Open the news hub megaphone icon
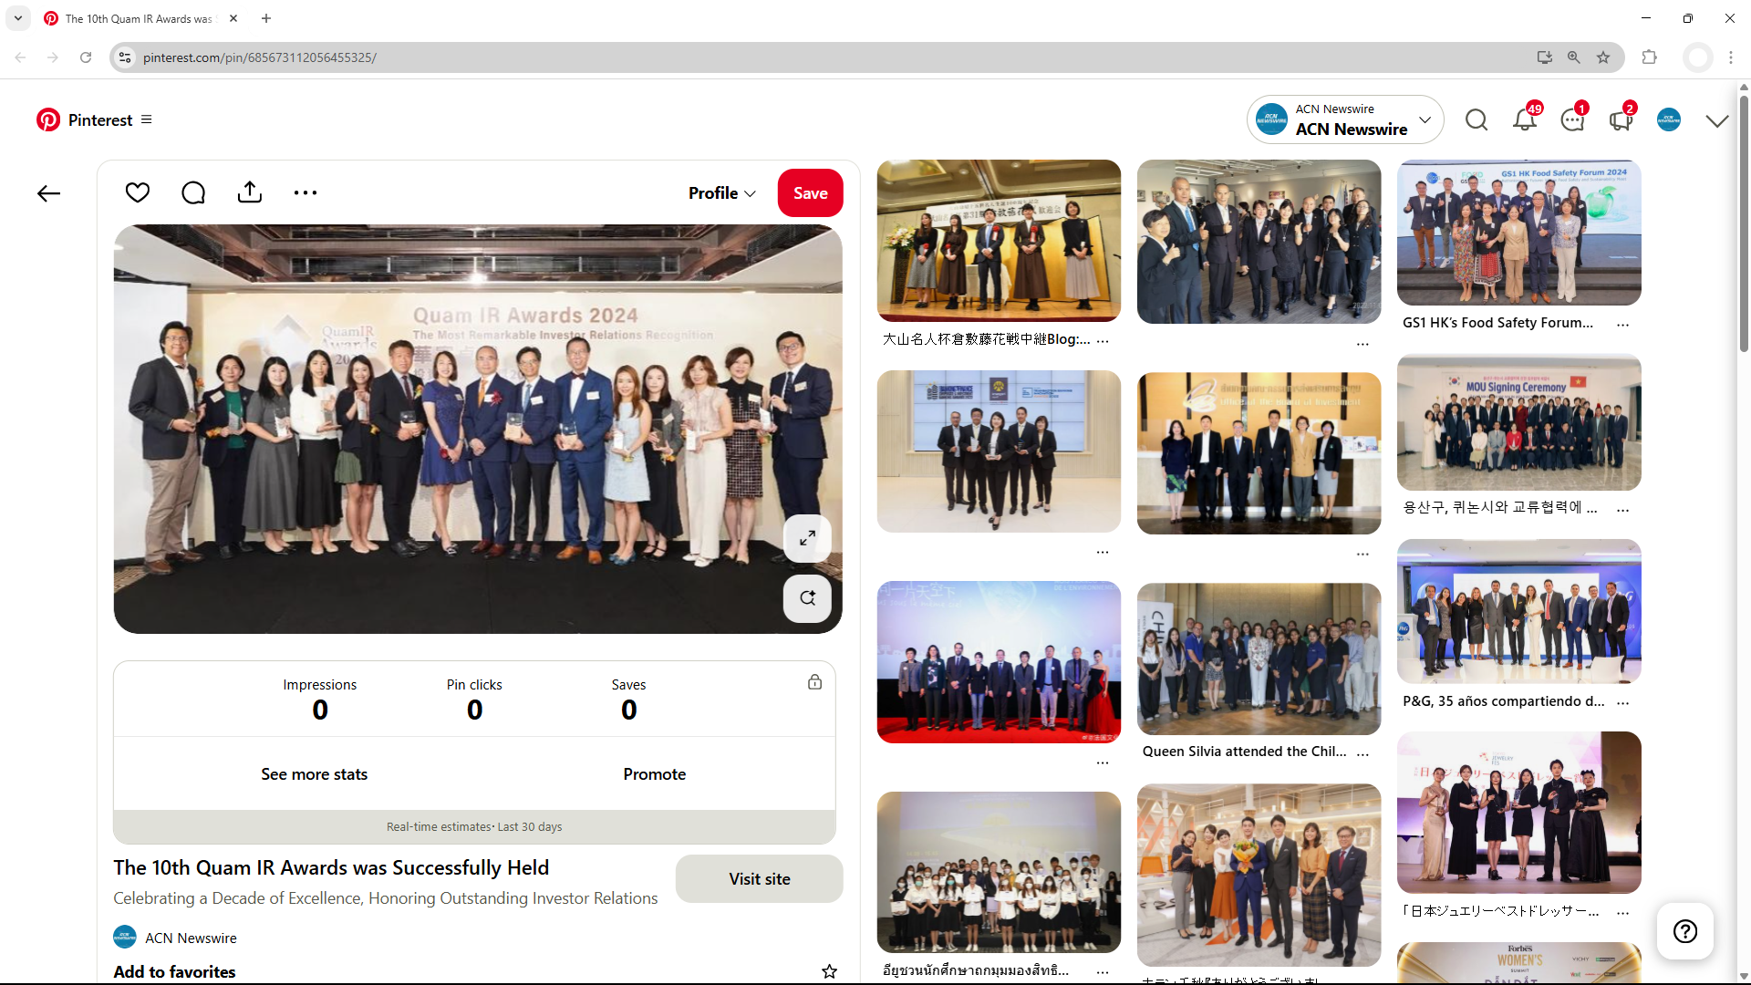This screenshot has height=985, width=1751. point(1621,119)
